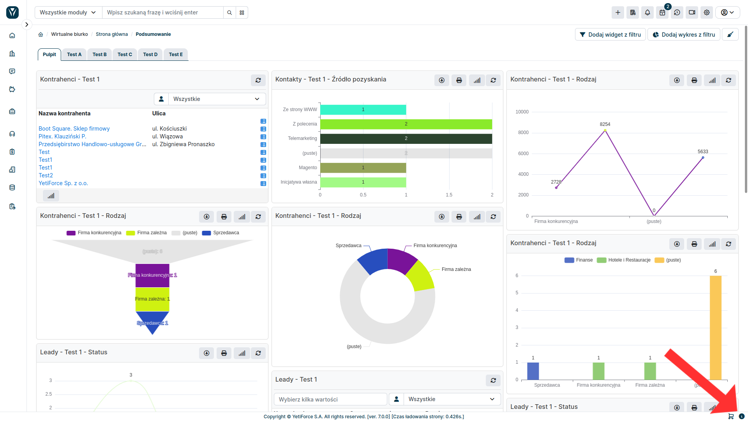Open the notifications bell icon
The height and width of the screenshot is (421, 748).
click(647, 12)
